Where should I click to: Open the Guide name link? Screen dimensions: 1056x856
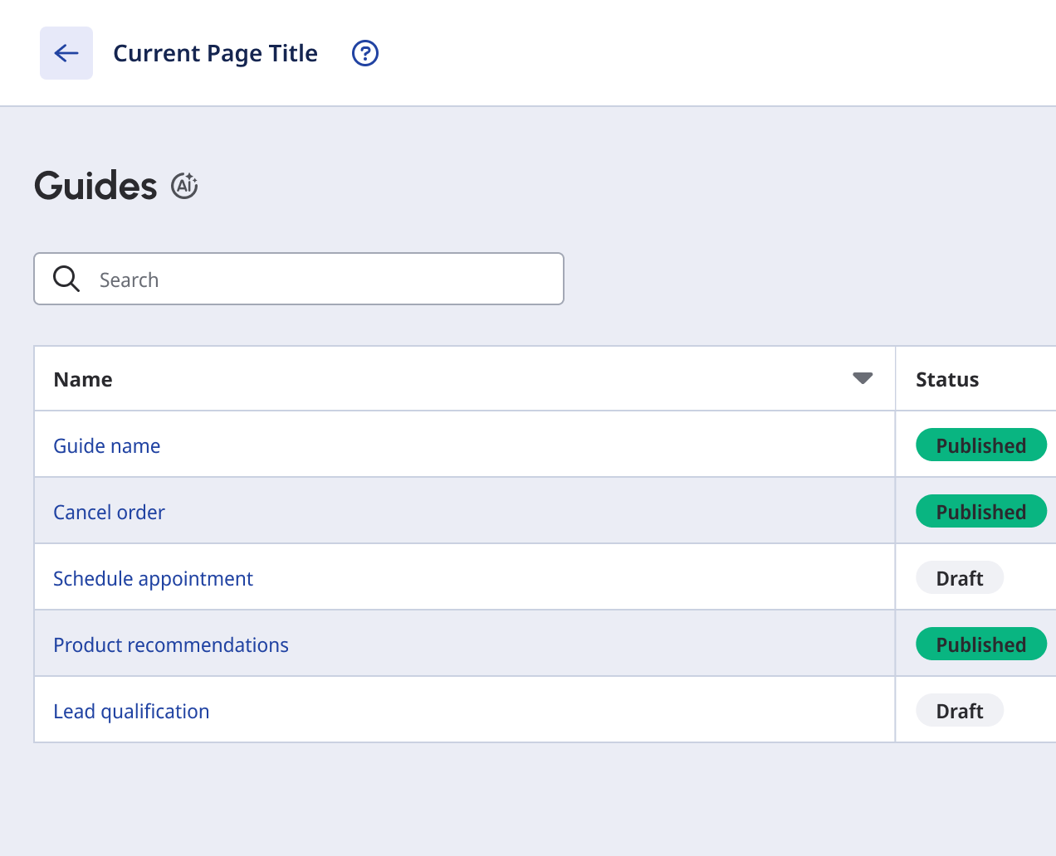tap(107, 446)
